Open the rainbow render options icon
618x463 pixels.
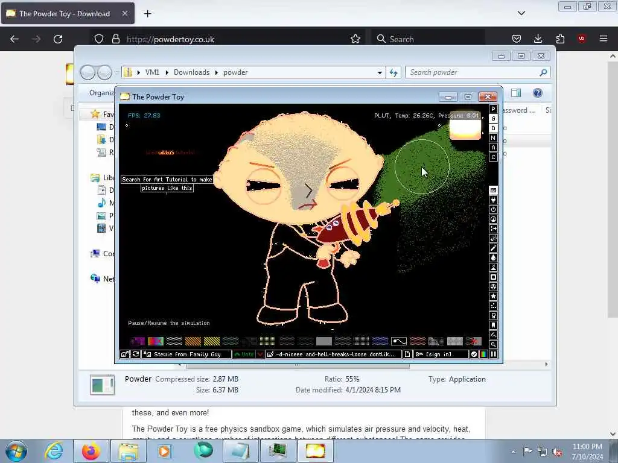click(483, 354)
